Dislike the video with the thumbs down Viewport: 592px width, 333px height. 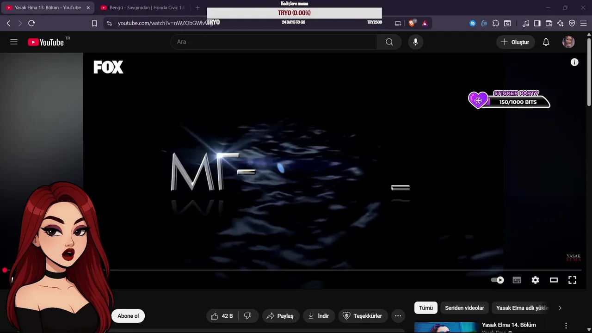tap(248, 316)
